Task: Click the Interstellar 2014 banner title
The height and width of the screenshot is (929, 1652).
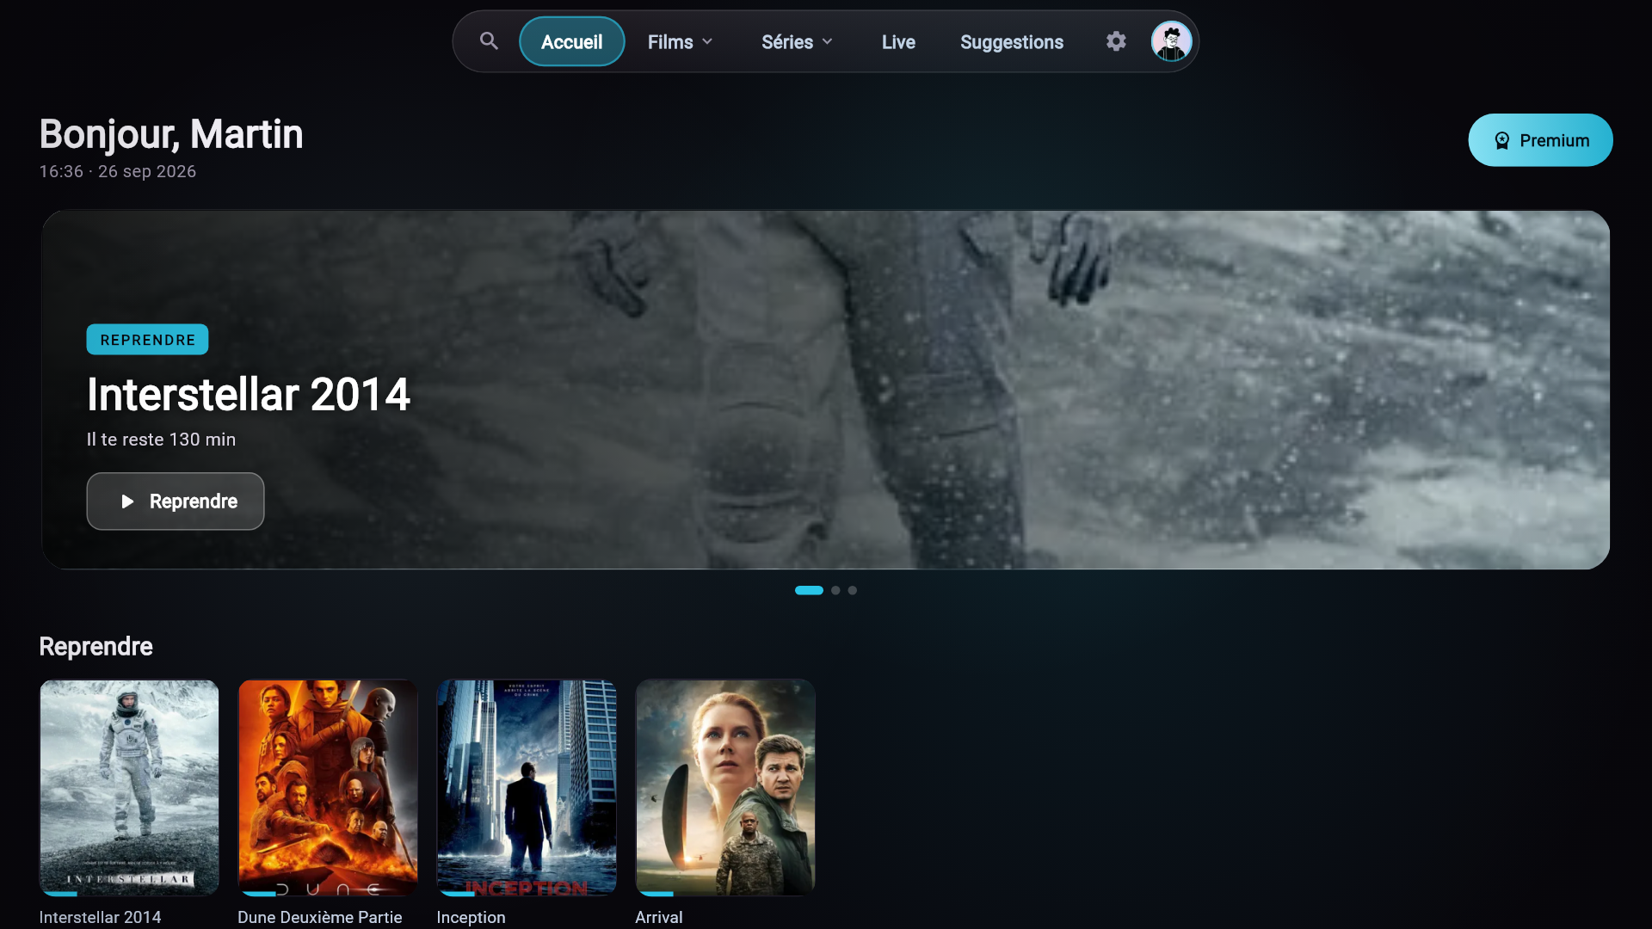Action: tap(249, 395)
